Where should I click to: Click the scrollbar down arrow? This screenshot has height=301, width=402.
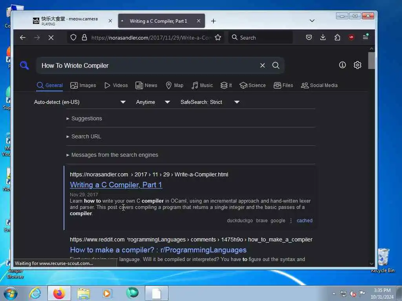point(371,264)
